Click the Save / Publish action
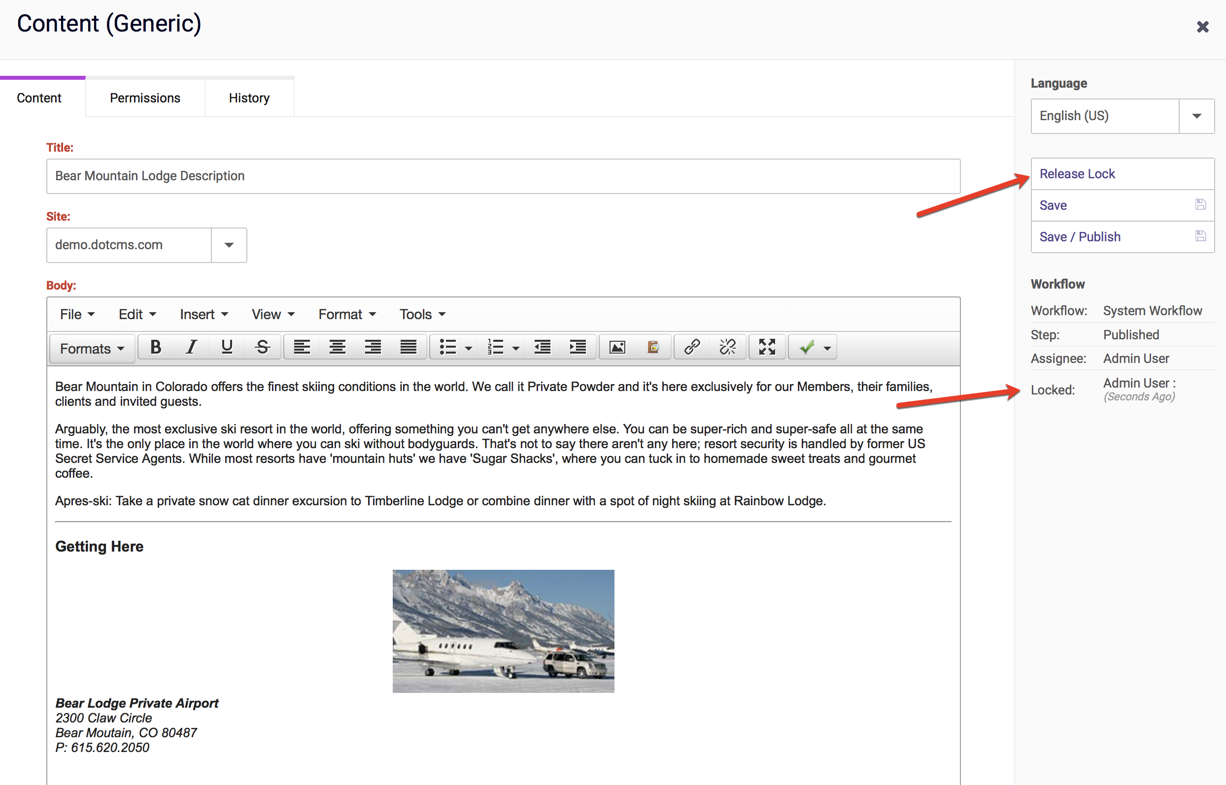The image size is (1226, 785). [1123, 237]
